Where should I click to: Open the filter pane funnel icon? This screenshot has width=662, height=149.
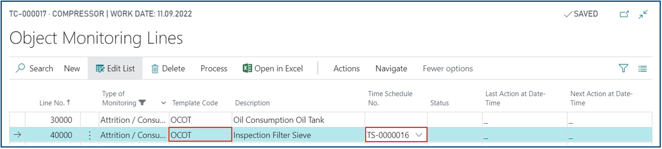tap(623, 68)
